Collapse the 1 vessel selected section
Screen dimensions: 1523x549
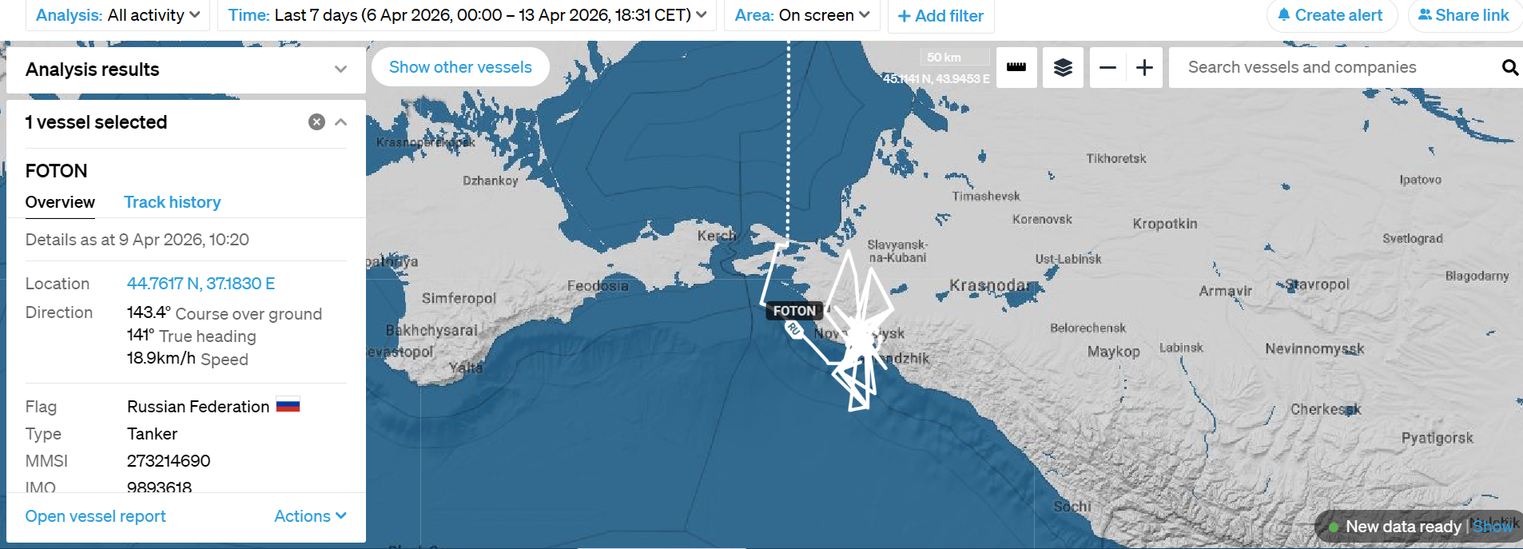(x=341, y=121)
